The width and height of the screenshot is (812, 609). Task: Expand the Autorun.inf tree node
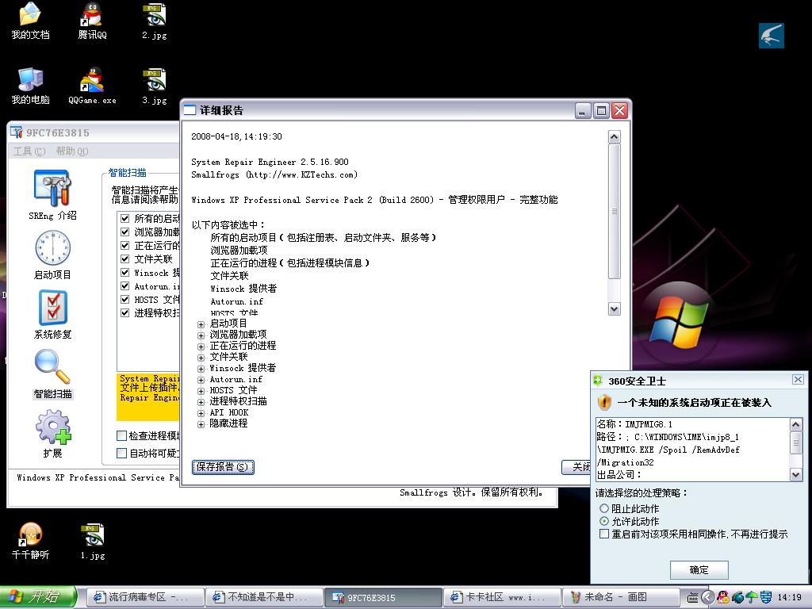click(201, 380)
